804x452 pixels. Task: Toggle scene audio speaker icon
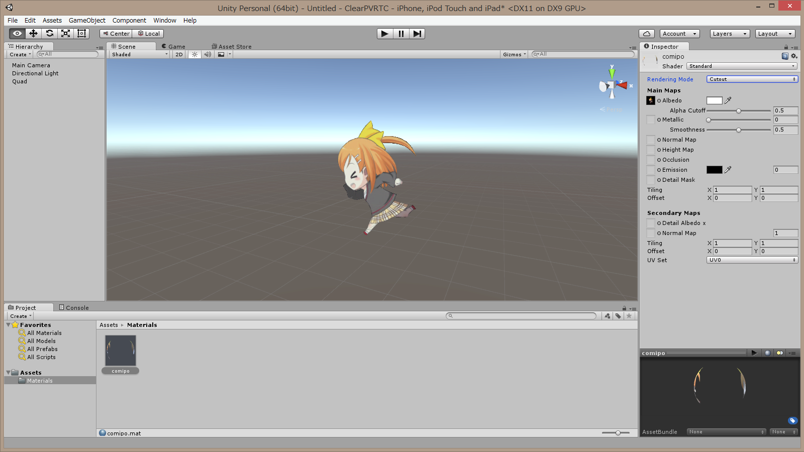coord(208,54)
